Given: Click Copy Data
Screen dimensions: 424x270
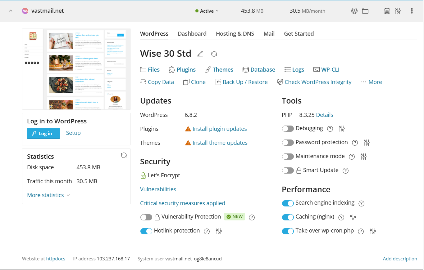Looking at the screenshot, I should [157, 82].
